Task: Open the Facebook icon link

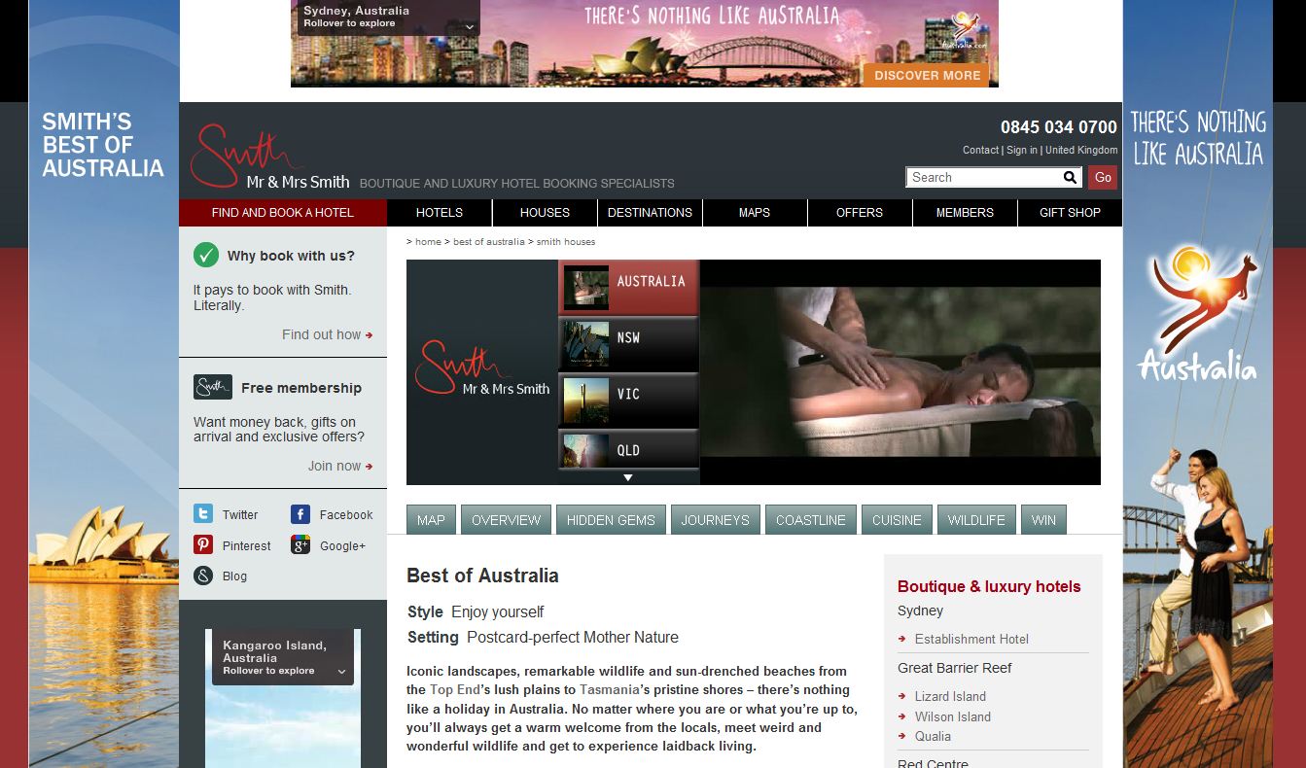Action: [300, 514]
